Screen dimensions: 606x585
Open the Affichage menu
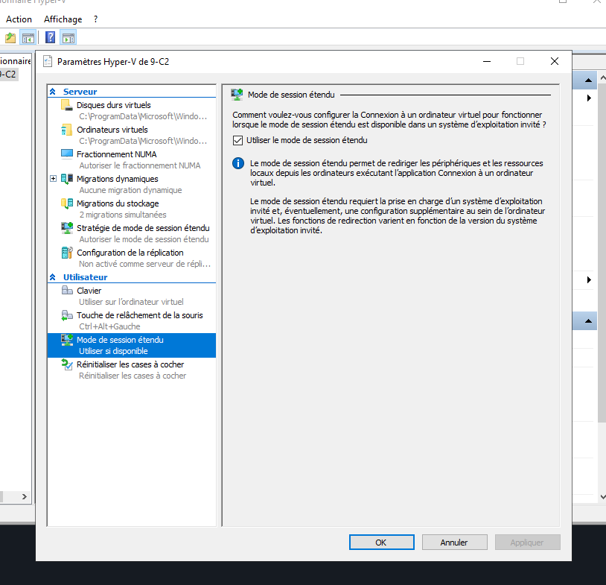click(63, 19)
